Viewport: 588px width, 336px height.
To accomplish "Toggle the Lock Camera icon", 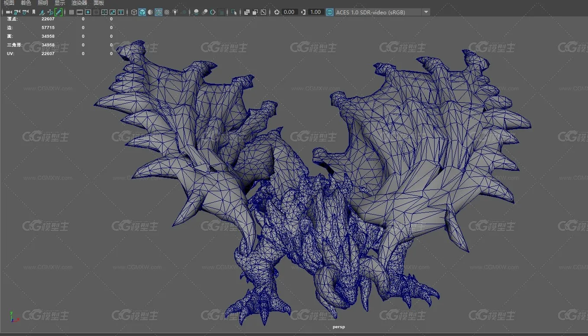I will tap(17, 12).
